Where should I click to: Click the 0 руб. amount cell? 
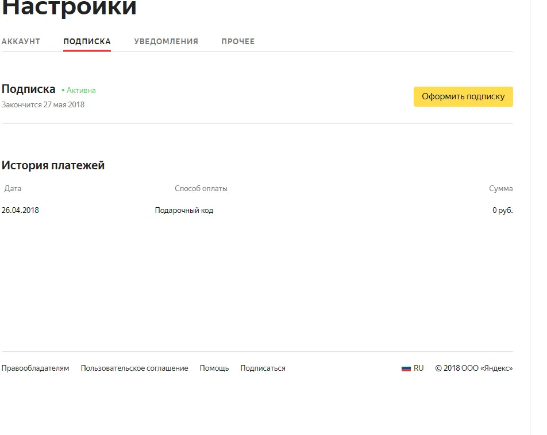point(503,210)
